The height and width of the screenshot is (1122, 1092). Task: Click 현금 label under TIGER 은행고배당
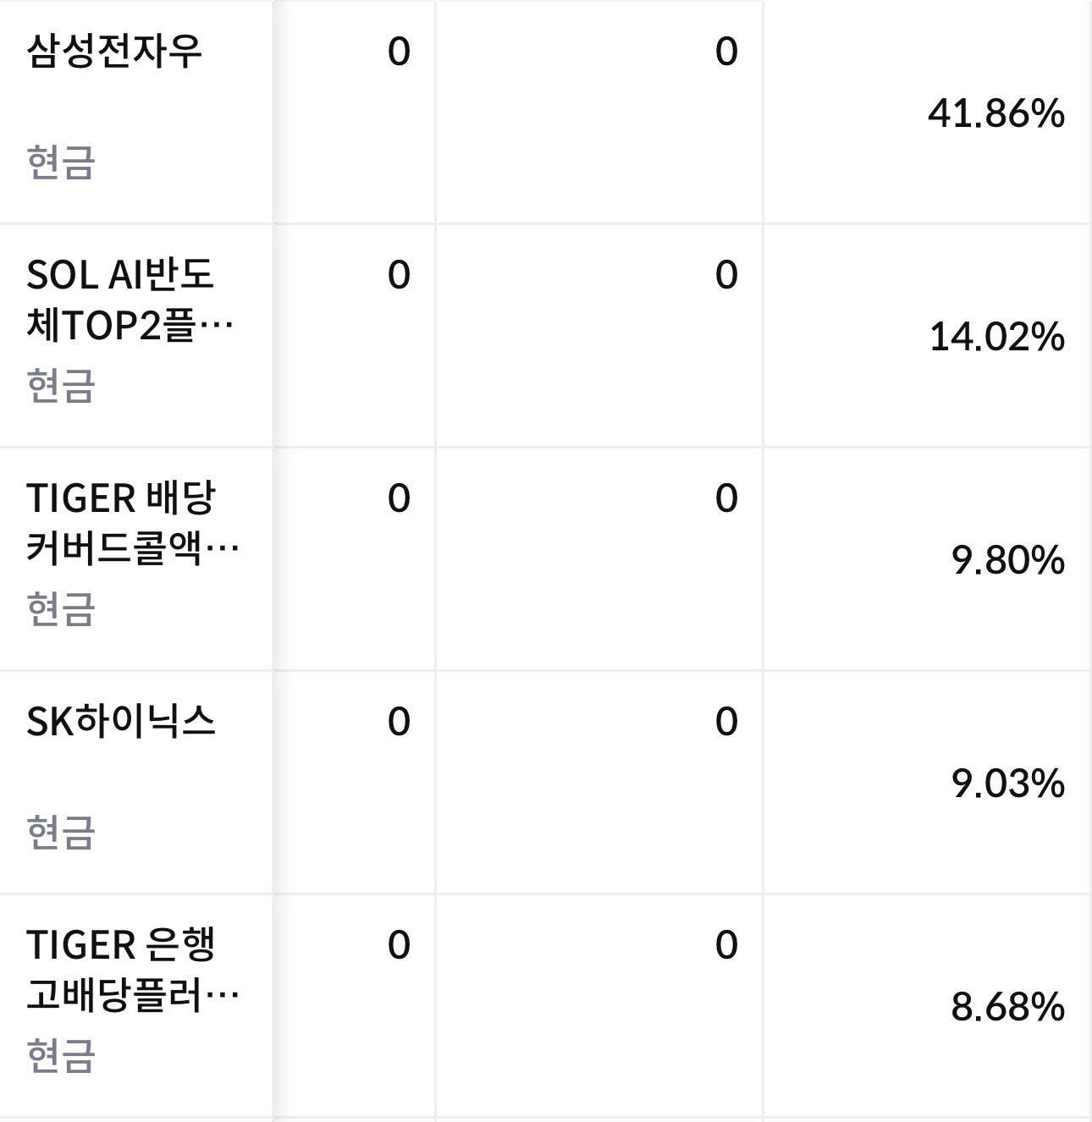tap(60, 1055)
